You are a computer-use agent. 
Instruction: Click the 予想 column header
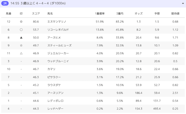(157, 14)
